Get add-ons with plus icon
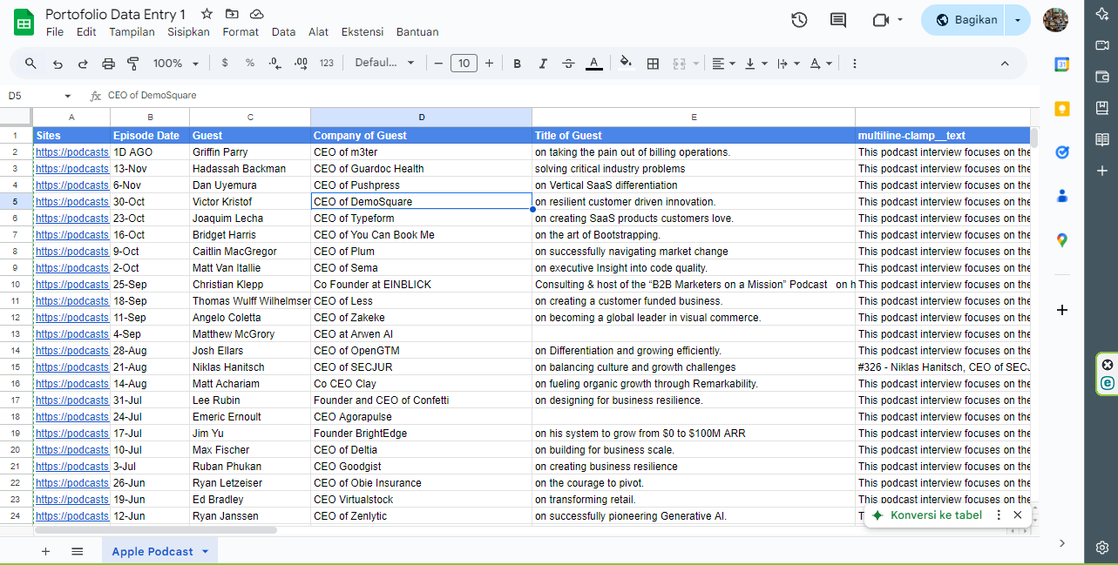Image resolution: width=1118 pixels, height=565 pixels. coord(1062,310)
